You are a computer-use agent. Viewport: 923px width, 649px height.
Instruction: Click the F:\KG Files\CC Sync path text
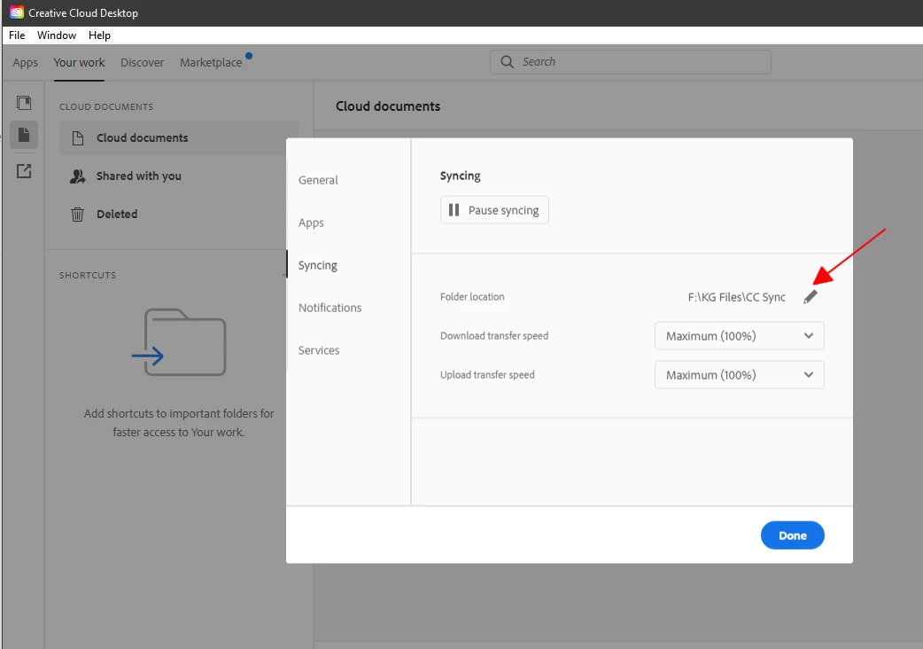tap(736, 297)
